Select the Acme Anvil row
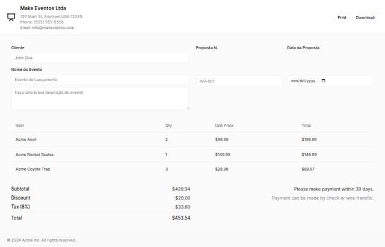Image resolution: width=385 pixels, height=247 pixels. (192, 139)
